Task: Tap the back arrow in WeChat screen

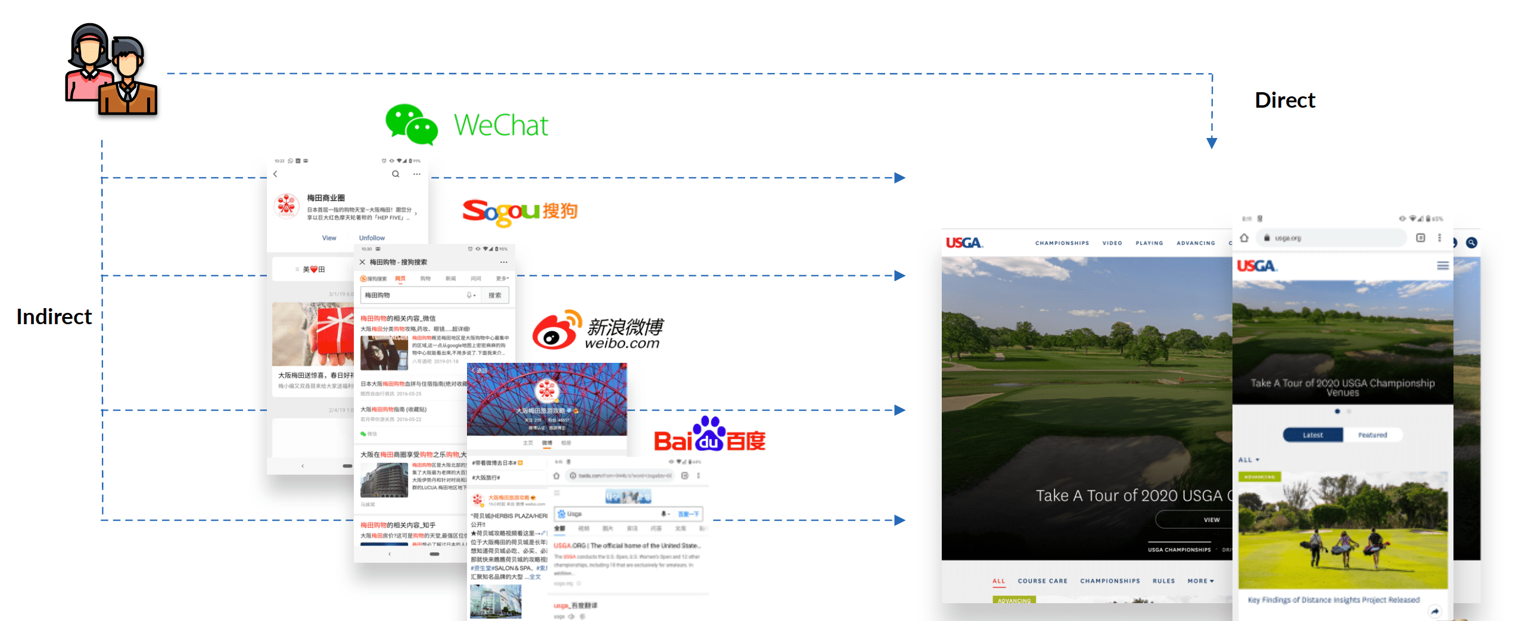Action: 275,174
